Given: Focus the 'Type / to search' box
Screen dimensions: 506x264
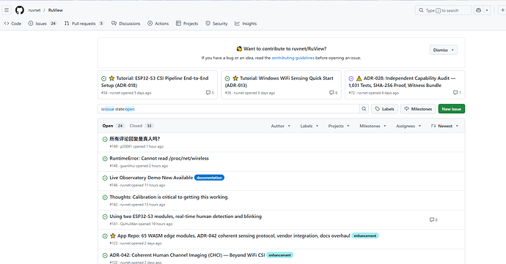Looking at the screenshot, I should tap(443, 10).
